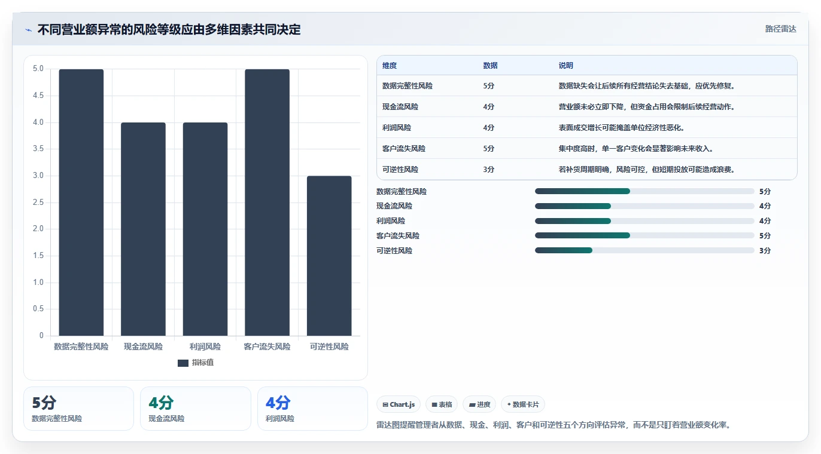The height and width of the screenshot is (454, 821).
Task: Click the 客户流失风险 bar in the chart
Action: click(x=267, y=203)
